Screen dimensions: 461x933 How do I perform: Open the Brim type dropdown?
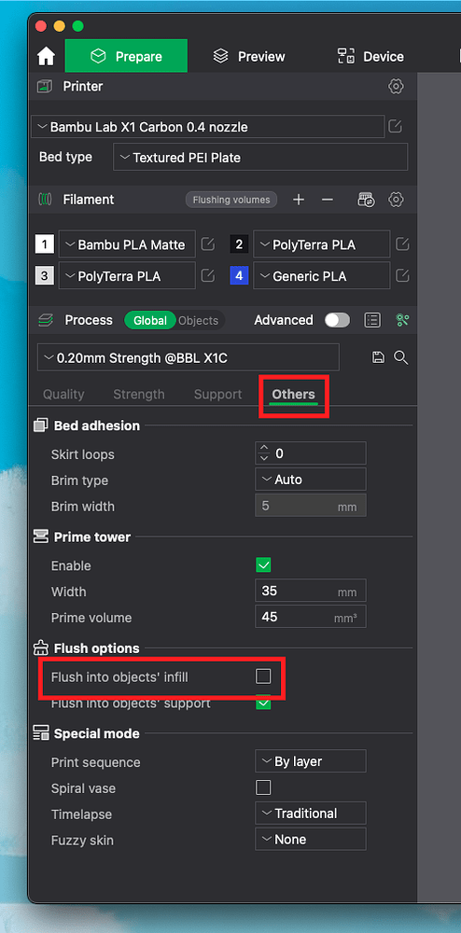311,480
